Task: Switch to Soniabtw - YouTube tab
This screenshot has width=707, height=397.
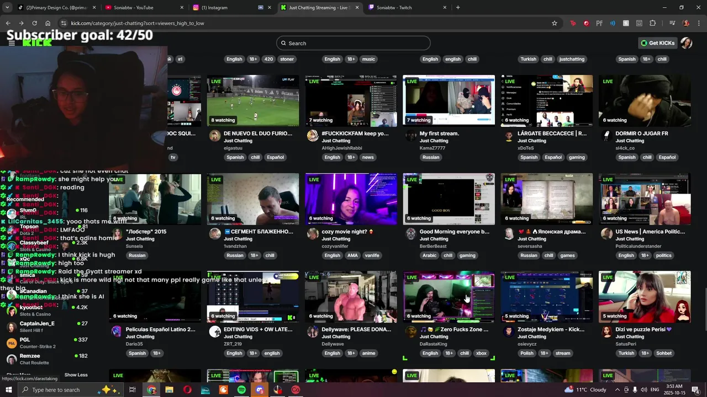Action: [145, 8]
